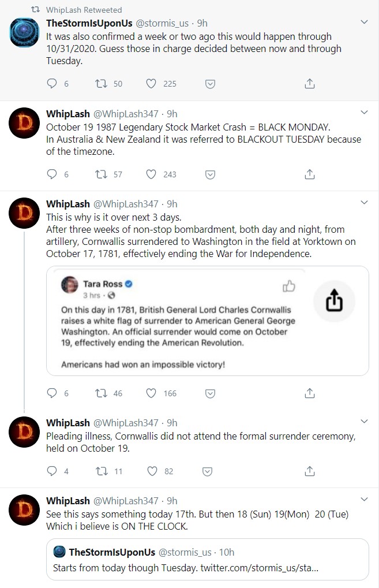Add the Cornwallis illness tweet to Pocket

[211, 471]
